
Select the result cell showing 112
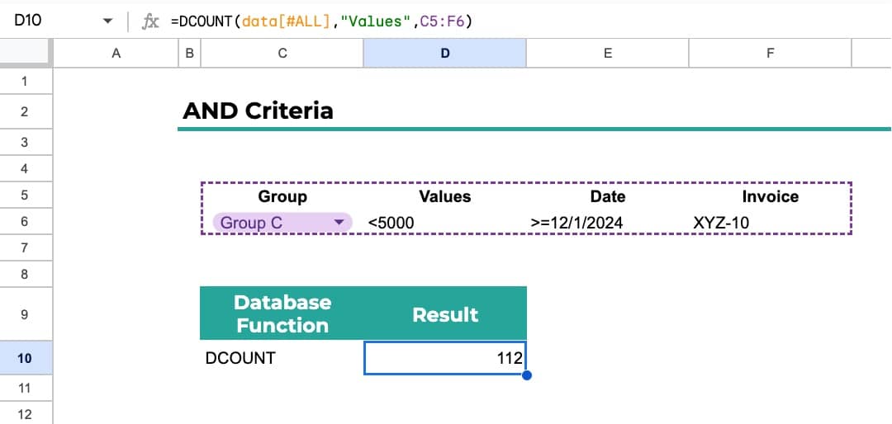[x=444, y=358]
